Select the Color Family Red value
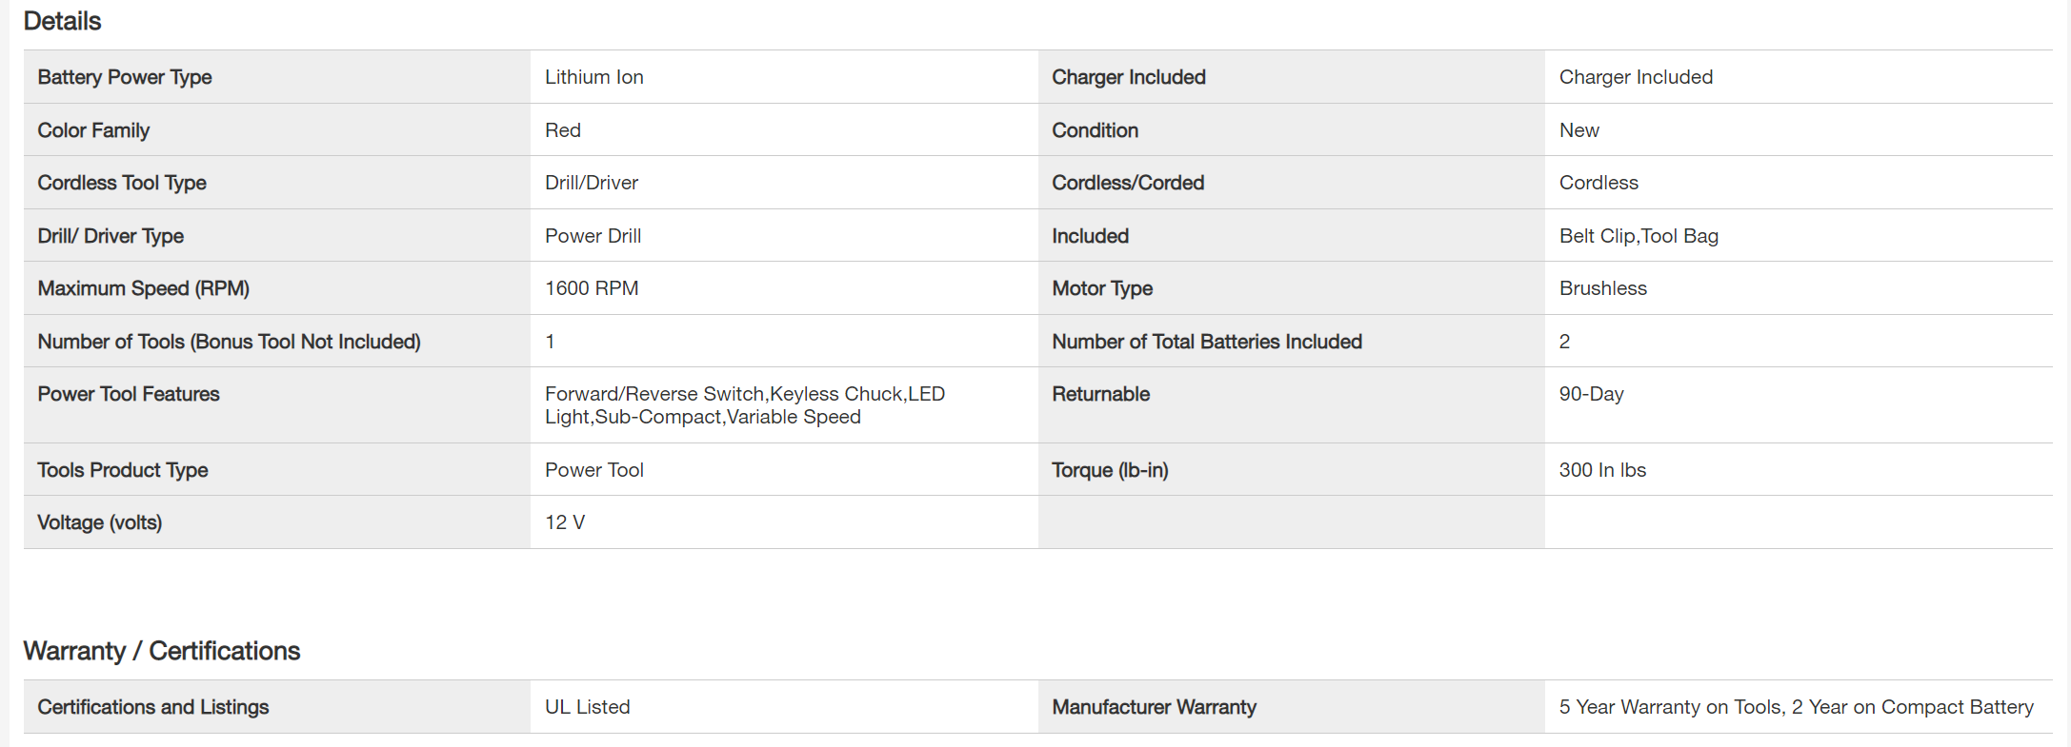 pyautogui.click(x=562, y=130)
